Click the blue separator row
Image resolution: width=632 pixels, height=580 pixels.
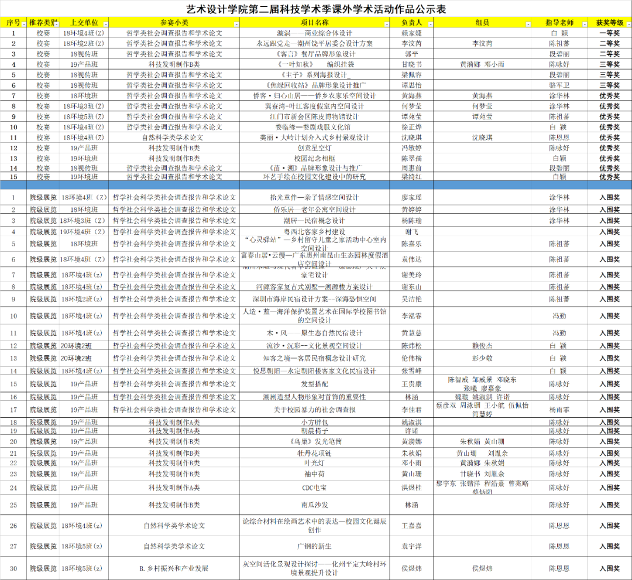pos(315,185)
